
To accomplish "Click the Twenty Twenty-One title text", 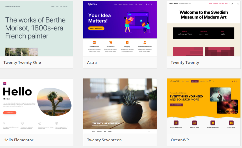I will coord(22,63).
